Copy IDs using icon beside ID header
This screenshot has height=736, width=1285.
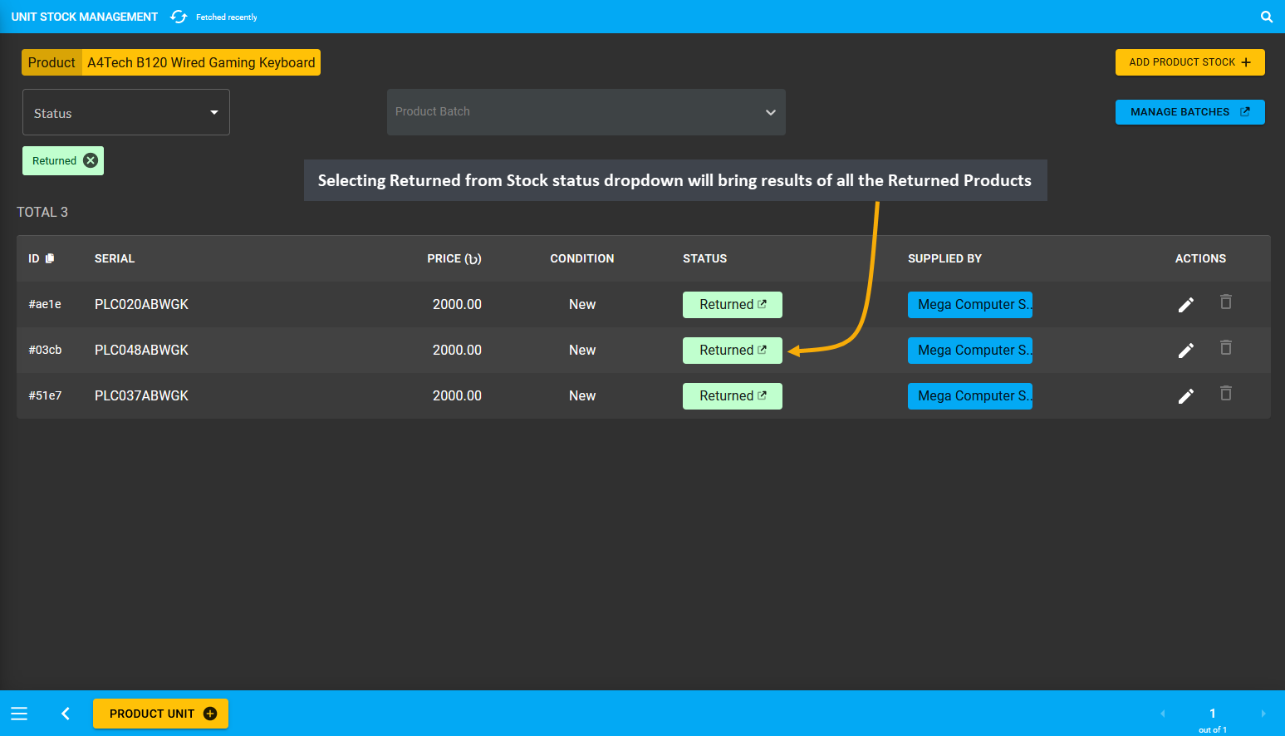point(50,258)
